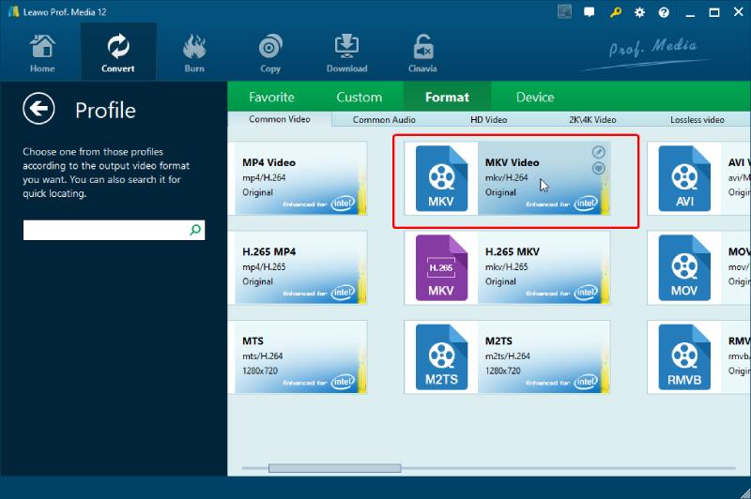The width and height of the screenshot is (751, 499).
Task: Click the 'mkv/H.264' codec text
Action: [x=506, y=177]
